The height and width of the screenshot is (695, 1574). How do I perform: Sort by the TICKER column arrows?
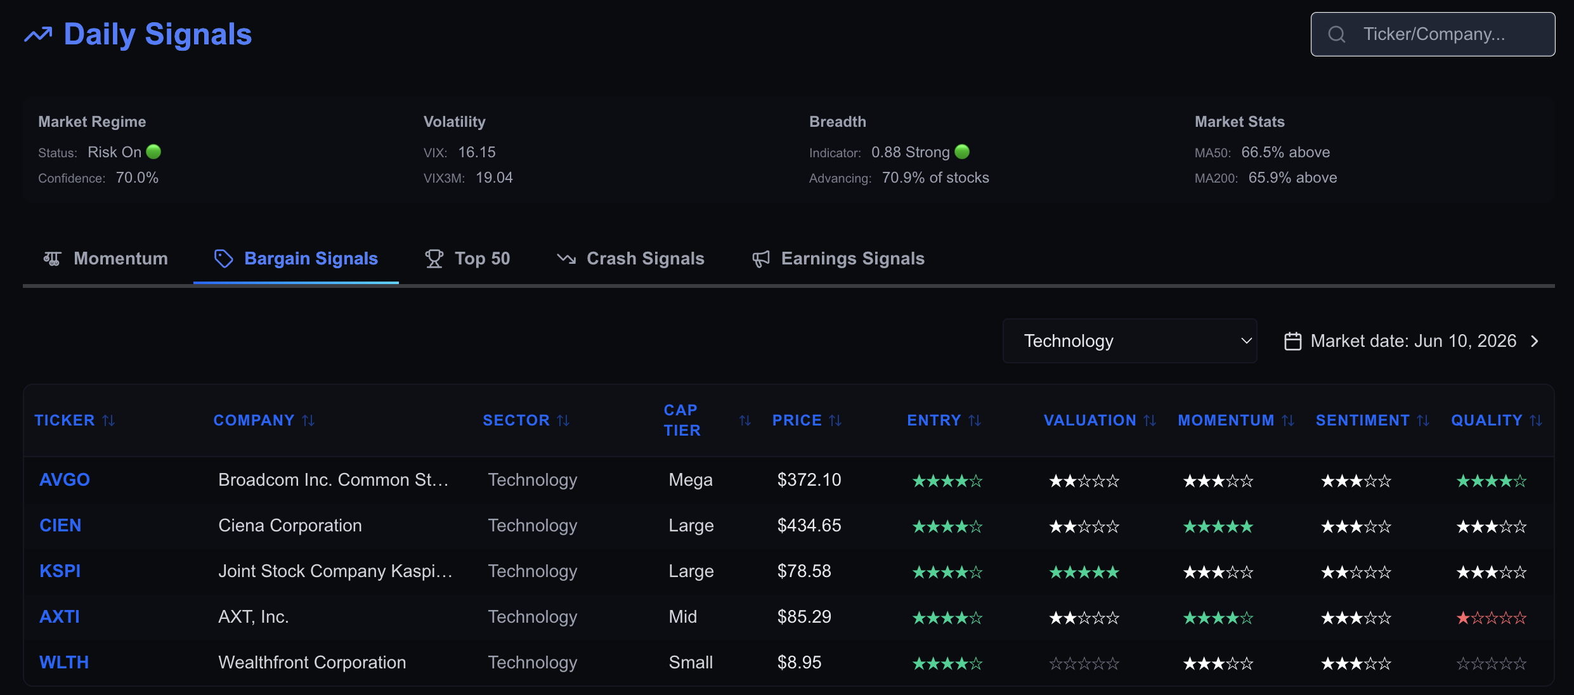[109, 420]
